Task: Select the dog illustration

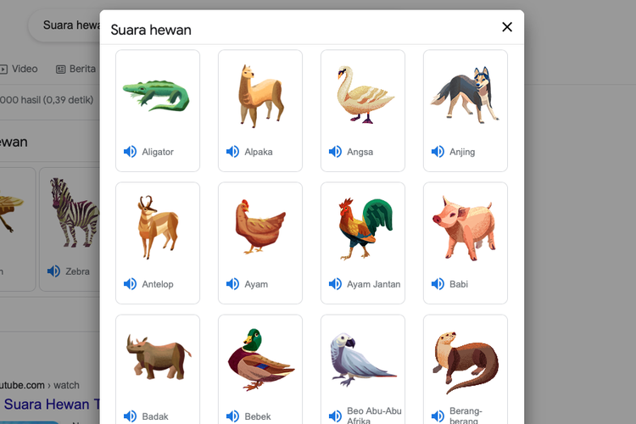Action: tap(465, 95)
